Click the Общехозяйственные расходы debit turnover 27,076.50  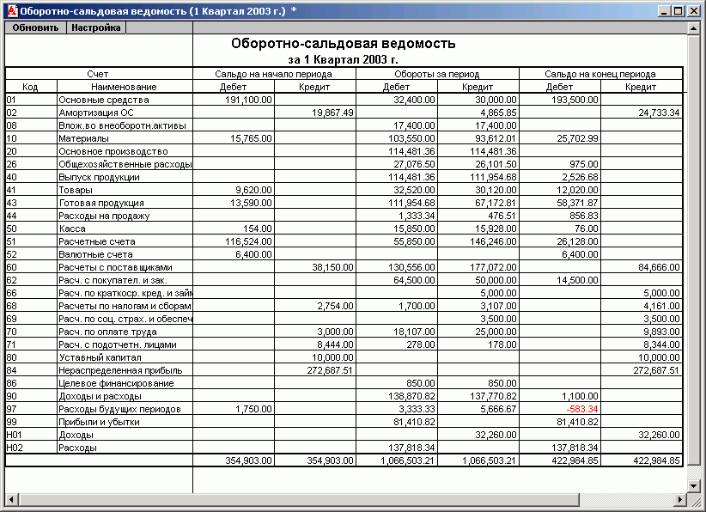tap(414, 164)
